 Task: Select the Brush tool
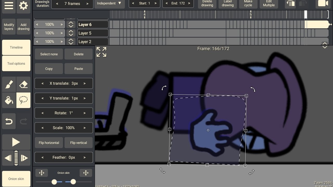(9, 85)
